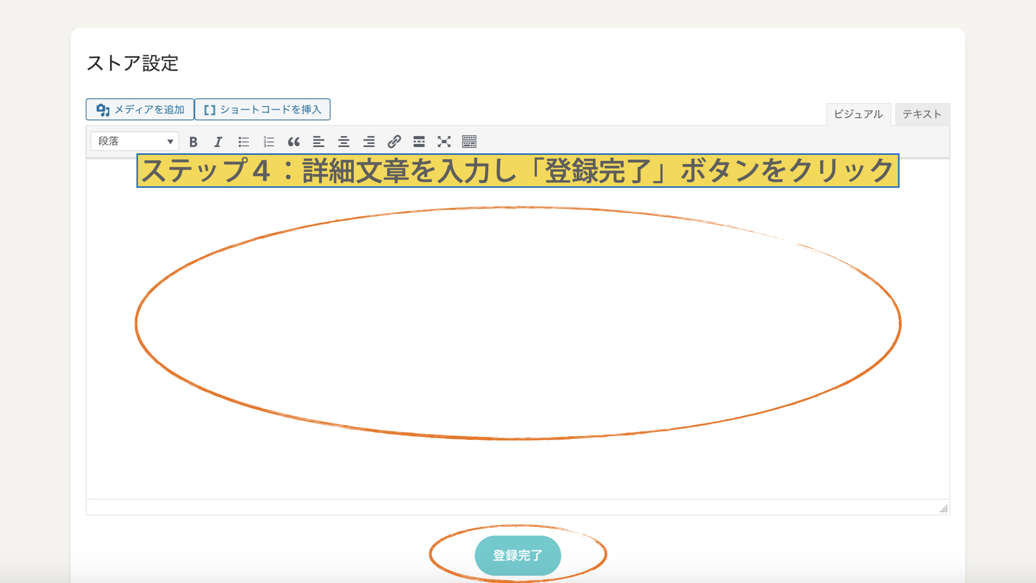The height and width of the screenshot is (583, 1036).
Task: Click the editor resize handle
Action: point(944,509)
